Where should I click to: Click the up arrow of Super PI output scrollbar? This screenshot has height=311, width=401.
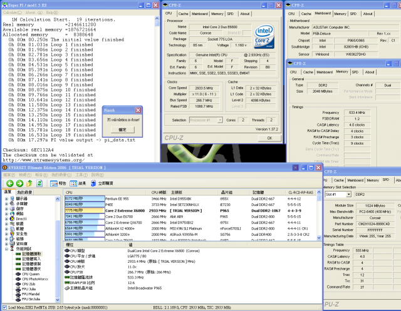tap(157, 18)
